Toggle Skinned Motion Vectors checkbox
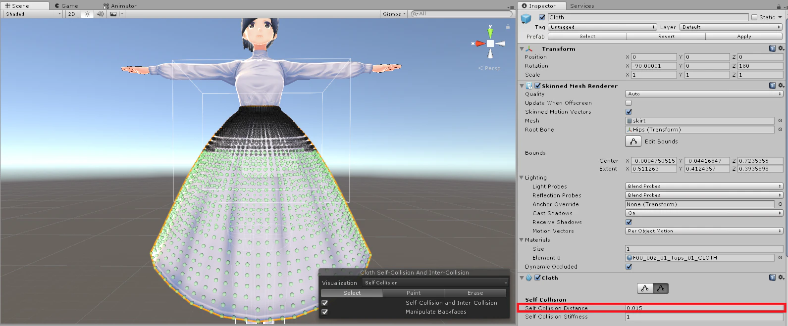The image size is (788, 326). pos(629,112)
